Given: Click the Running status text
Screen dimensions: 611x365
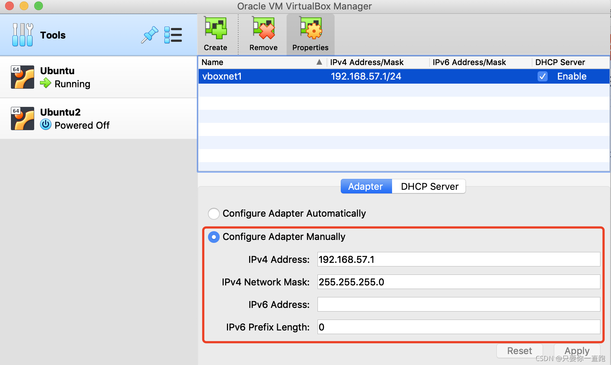Looking at the screenshot, I should pyautogui.click(x=72, y=84).
